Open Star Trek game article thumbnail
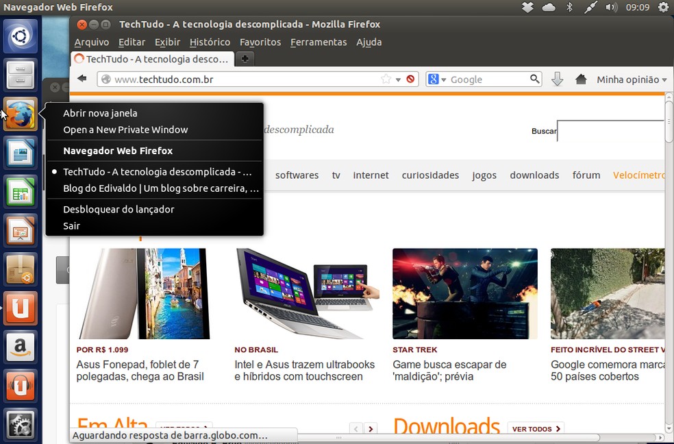The image size is (674, 444). pos(464,293)
